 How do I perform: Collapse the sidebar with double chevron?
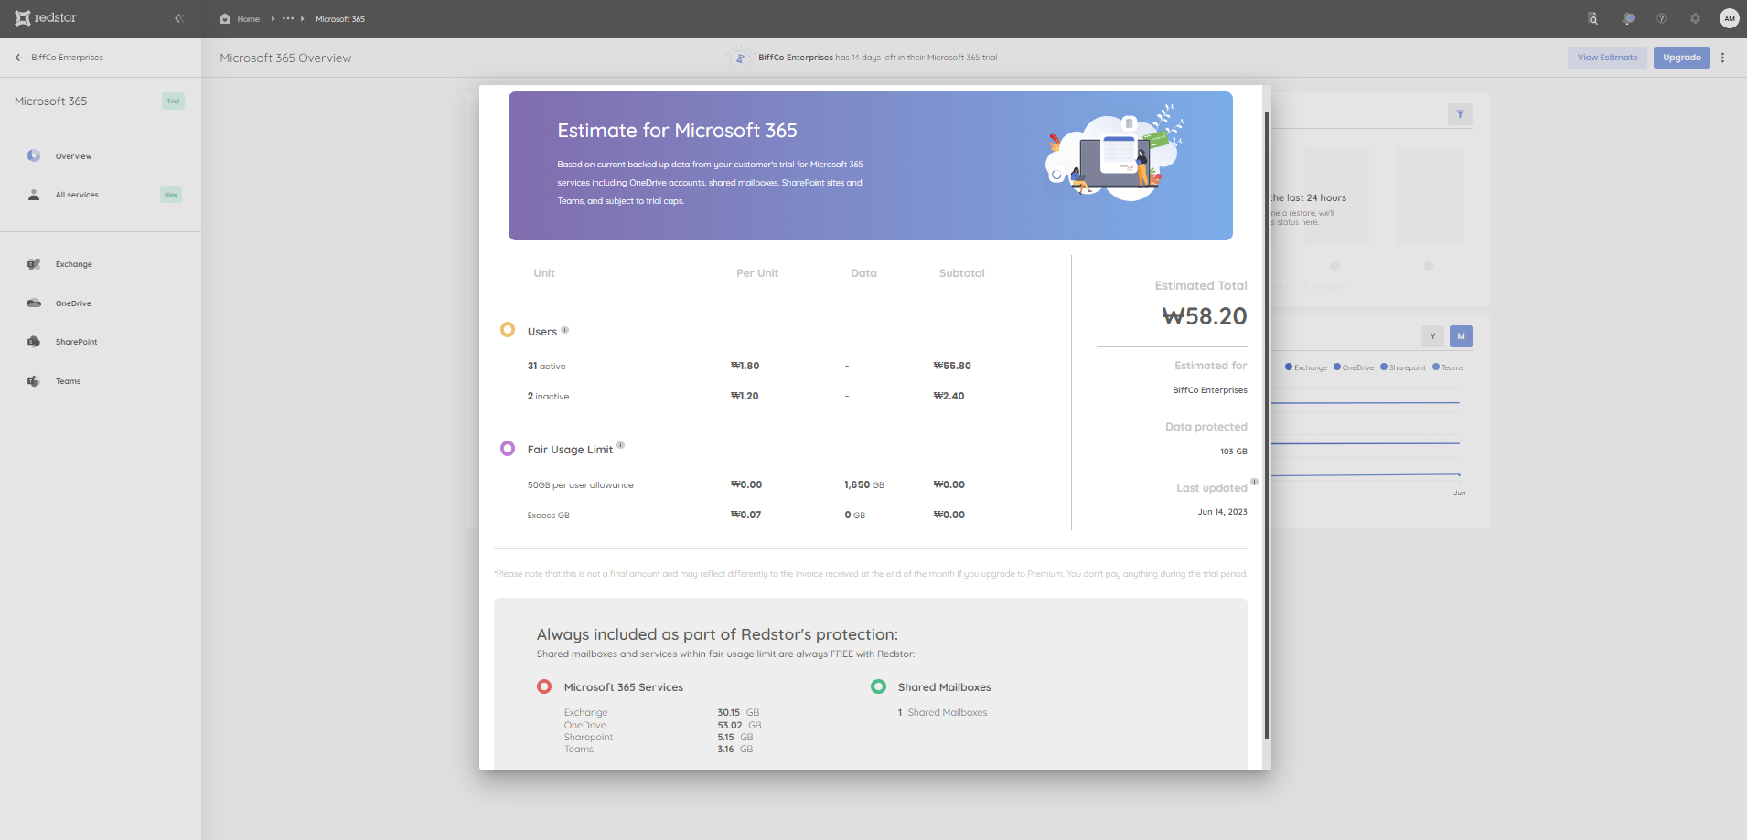pos(179,18)
